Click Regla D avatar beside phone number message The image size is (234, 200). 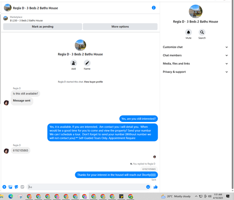click(x=7, y=151)
